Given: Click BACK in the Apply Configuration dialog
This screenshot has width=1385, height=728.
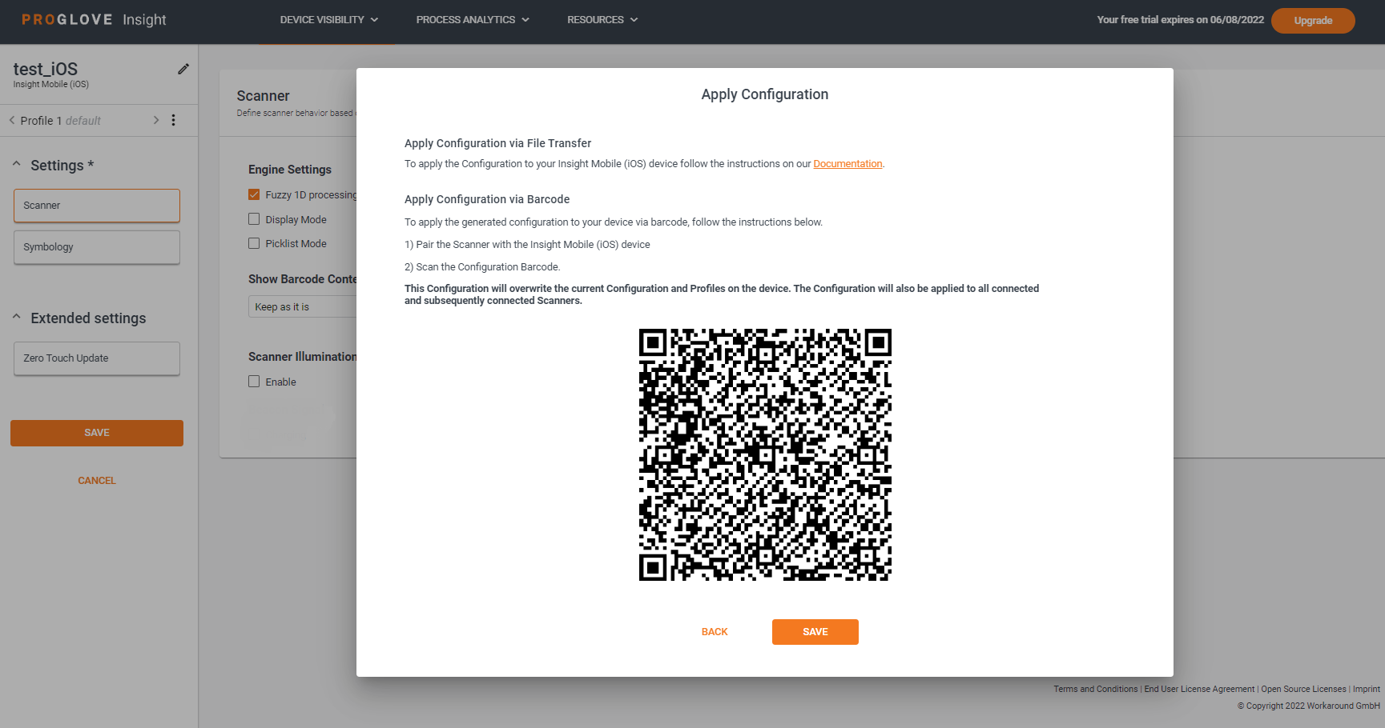Looking at the screenshot, I should pyautogui.click(x=715, y=632).
